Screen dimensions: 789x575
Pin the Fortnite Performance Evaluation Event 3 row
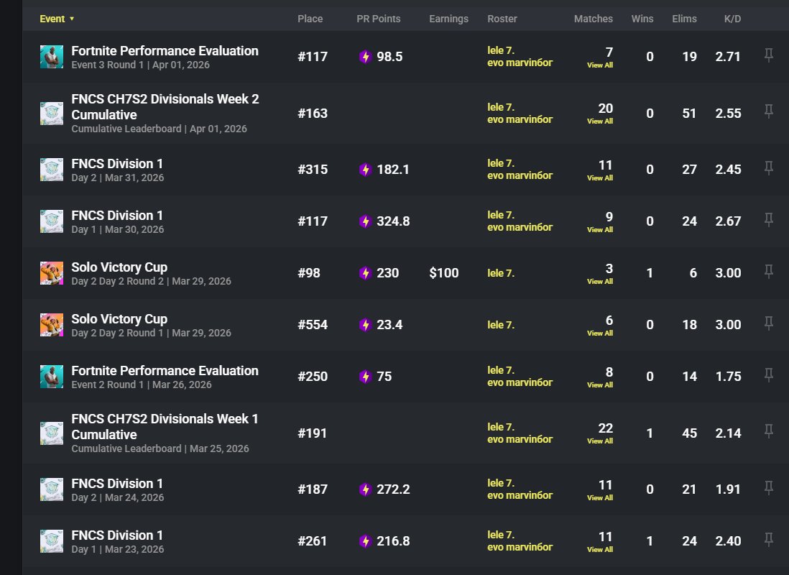768,55
